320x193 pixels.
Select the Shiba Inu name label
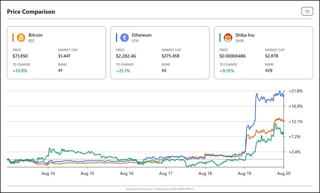click(x=245, y=35)
